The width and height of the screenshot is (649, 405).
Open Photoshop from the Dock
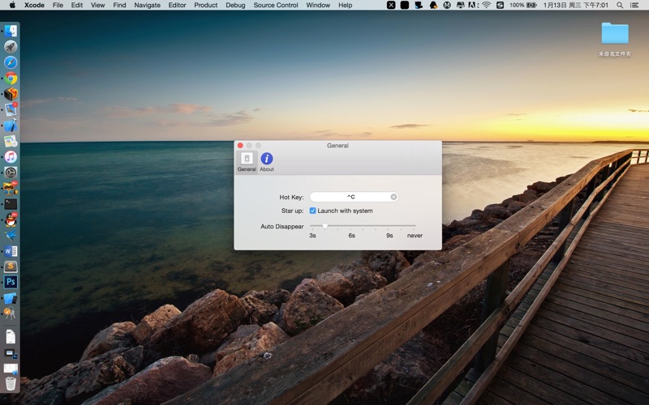point(11,282)
